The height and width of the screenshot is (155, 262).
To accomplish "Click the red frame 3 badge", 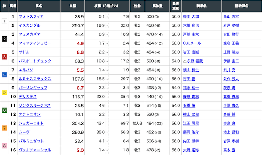I will pyautogui.click(x=5, y=57).
